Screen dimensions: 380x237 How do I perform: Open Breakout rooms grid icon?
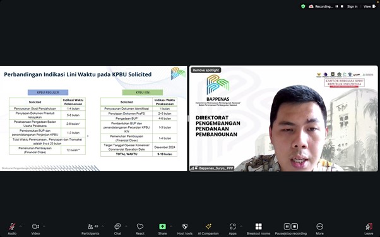click(x=258, y=226)
